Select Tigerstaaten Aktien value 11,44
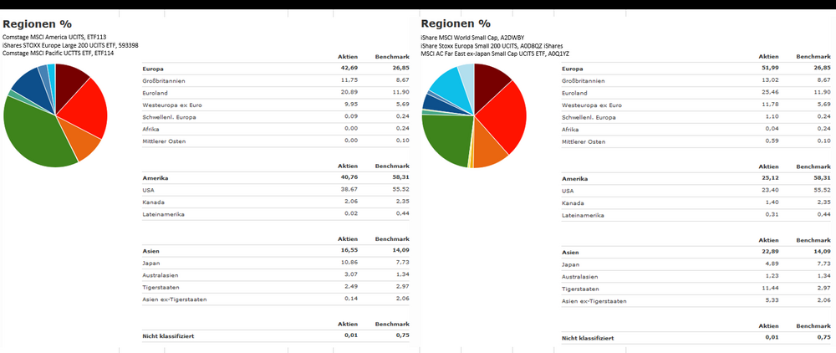The width and height of the screenshot is (836, 353). pyautogui.click(x=771, y=289)
